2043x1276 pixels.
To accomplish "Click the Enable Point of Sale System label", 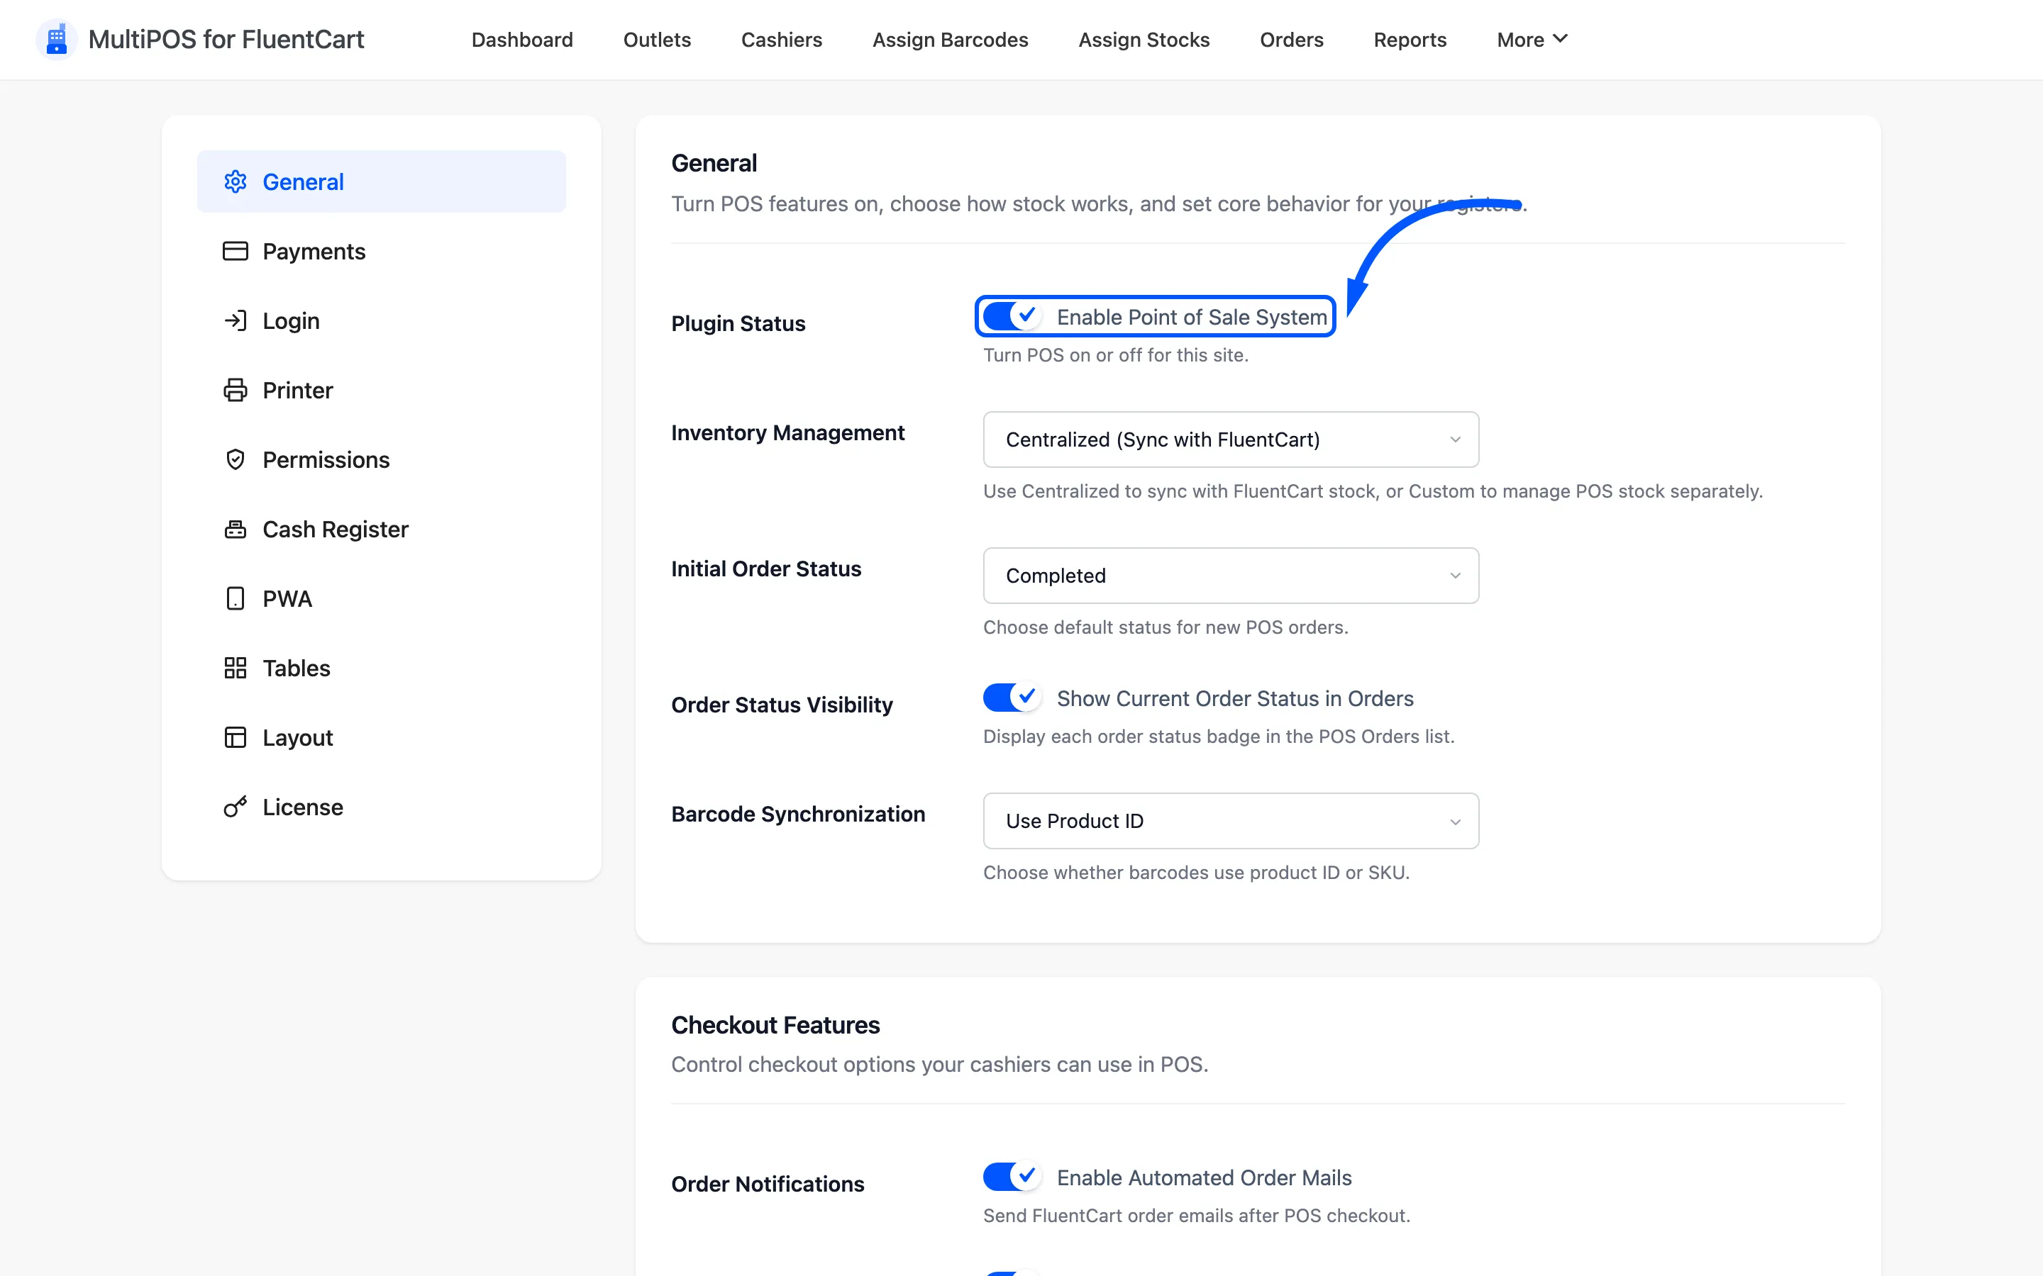I will (x=1191, y=316).
